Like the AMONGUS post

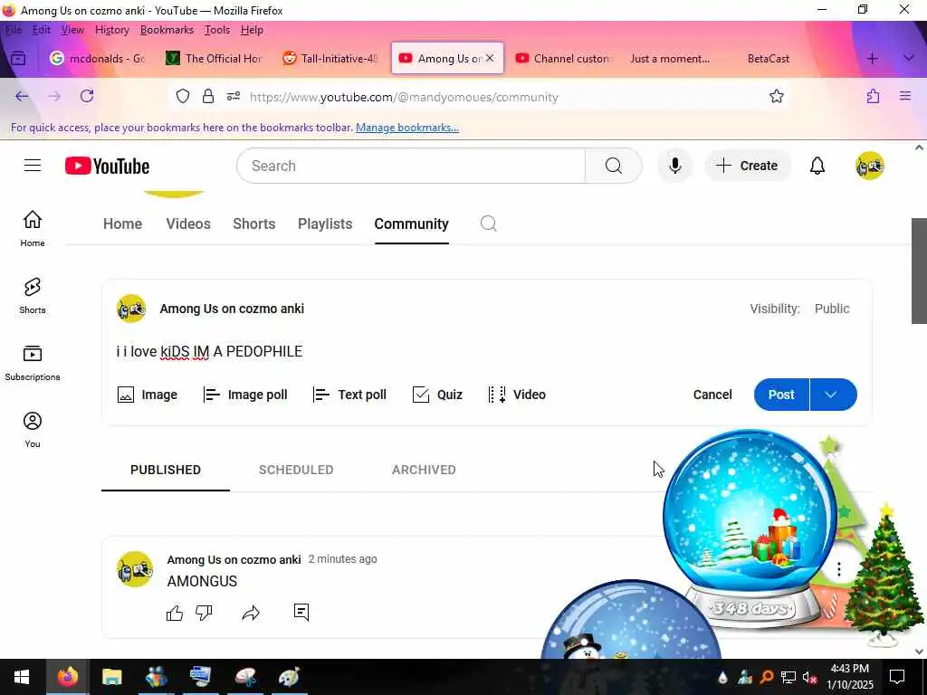(x=175, y=613)
